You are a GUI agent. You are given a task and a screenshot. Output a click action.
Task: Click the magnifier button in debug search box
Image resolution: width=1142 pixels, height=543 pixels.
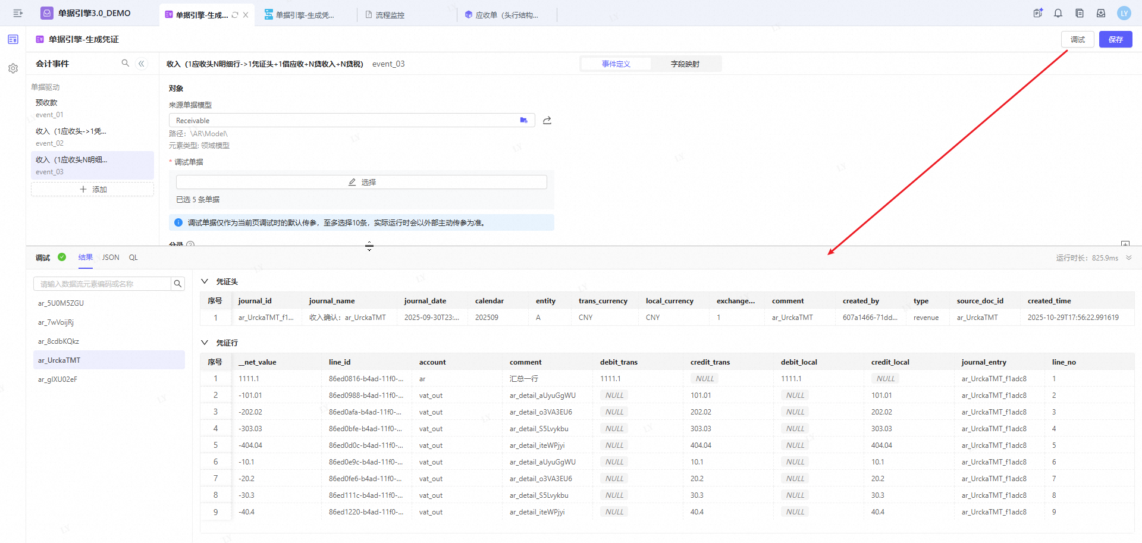point(177,284)
